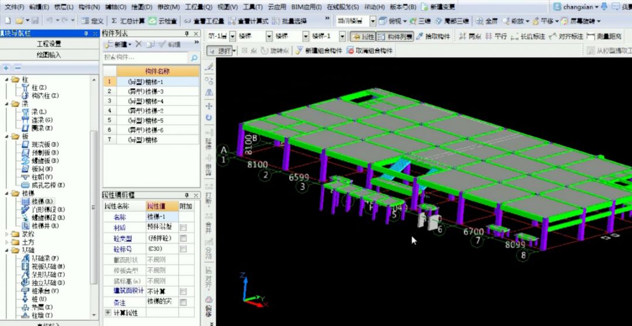The width and height of the screenshot is (632, 326).
Task: Open the floor 第-1层 dropdown
Action: (x=232, y=37)
